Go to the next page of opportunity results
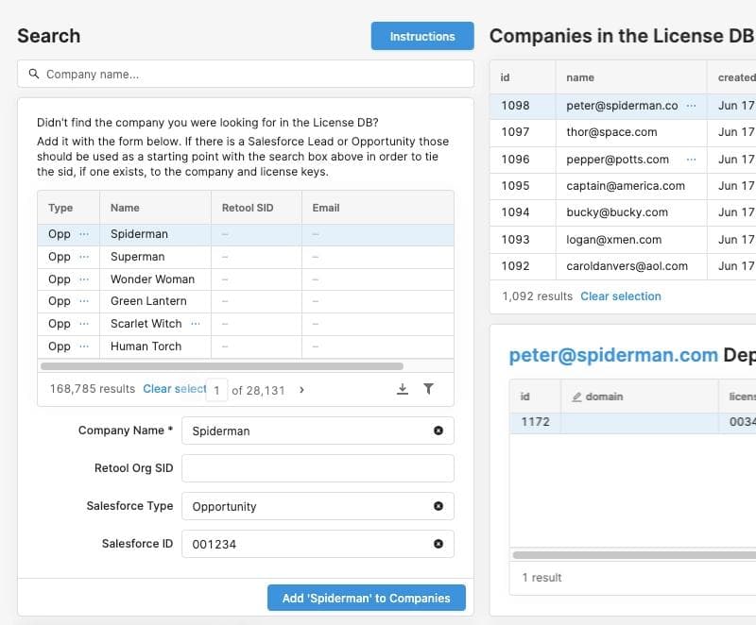The image size is (756, 625). (x=301, y=390)
